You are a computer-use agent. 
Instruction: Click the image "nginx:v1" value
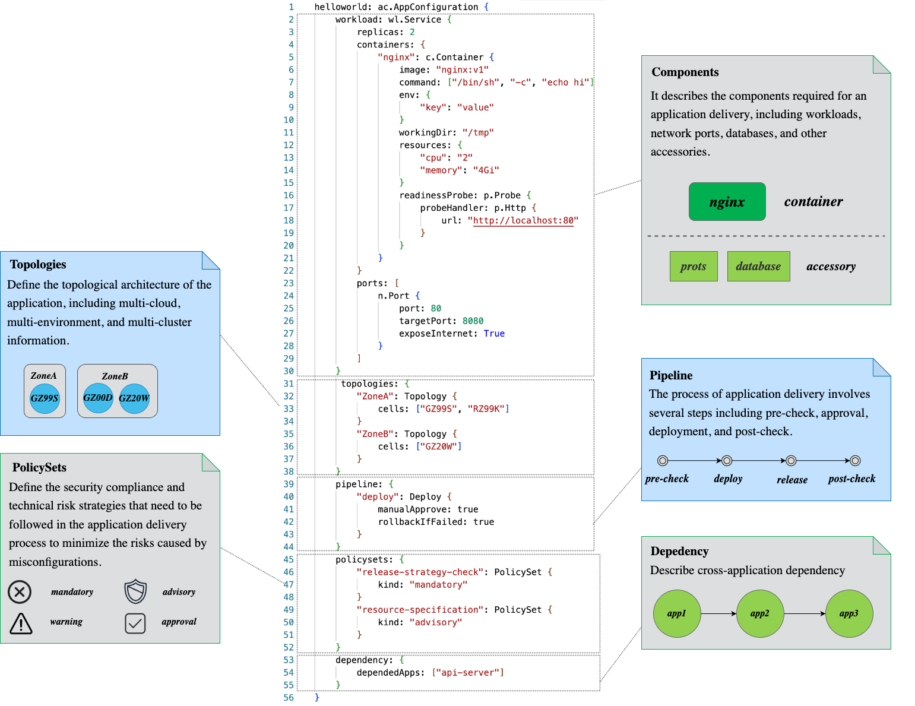pos(462,69)
